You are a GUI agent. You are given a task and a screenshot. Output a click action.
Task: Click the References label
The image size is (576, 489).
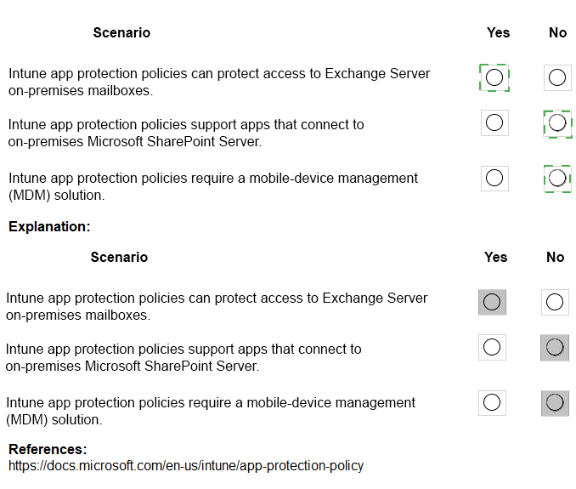tap(48, 449)
